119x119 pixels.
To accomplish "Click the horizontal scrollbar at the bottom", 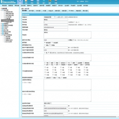I will point(69,117).
